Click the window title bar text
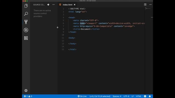The image size is (175, 98). [87, 1]
